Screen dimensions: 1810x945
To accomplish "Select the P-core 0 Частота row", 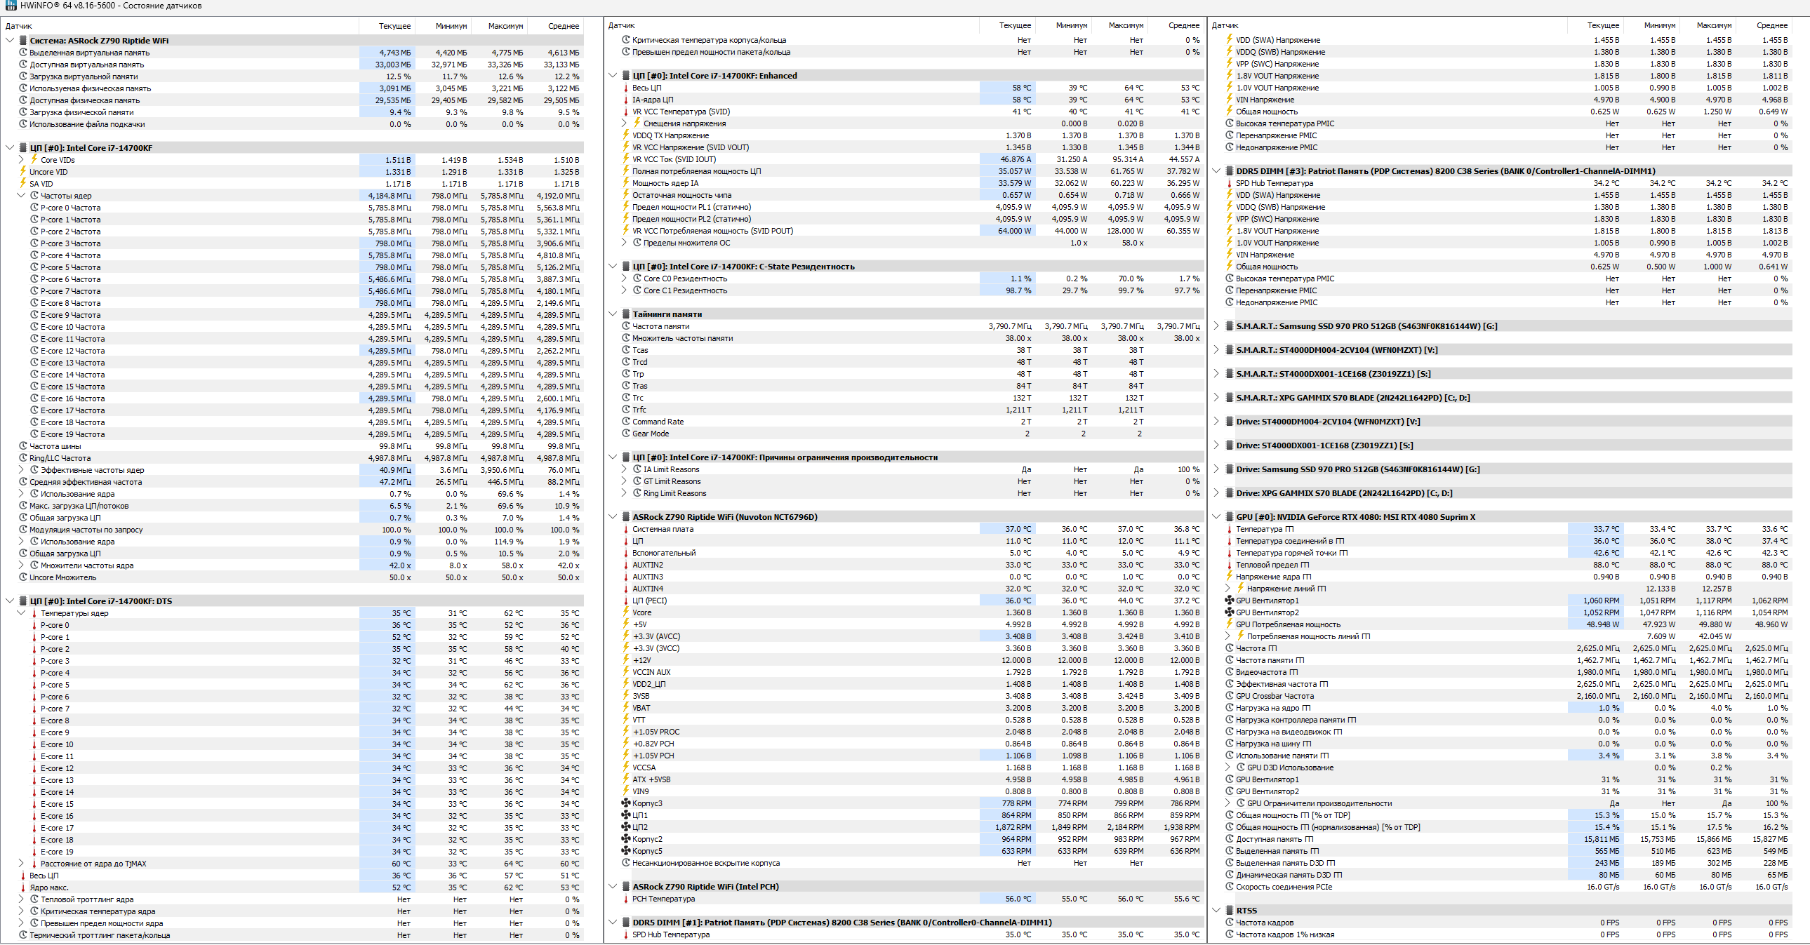I will tap(70, 208).
